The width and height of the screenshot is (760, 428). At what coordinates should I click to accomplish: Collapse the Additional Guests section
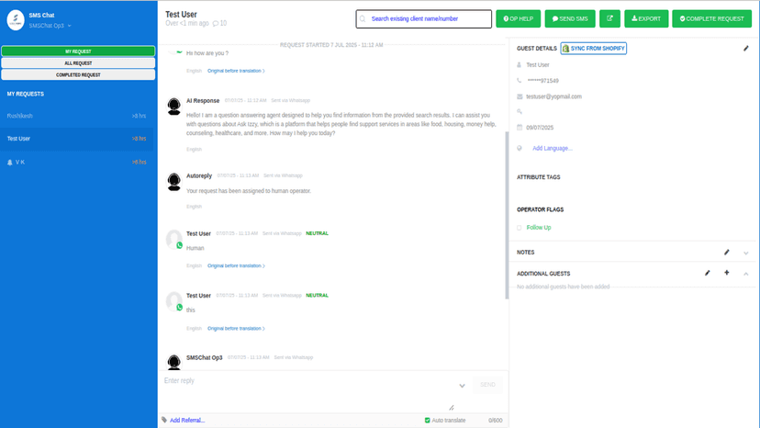(746, 275)
